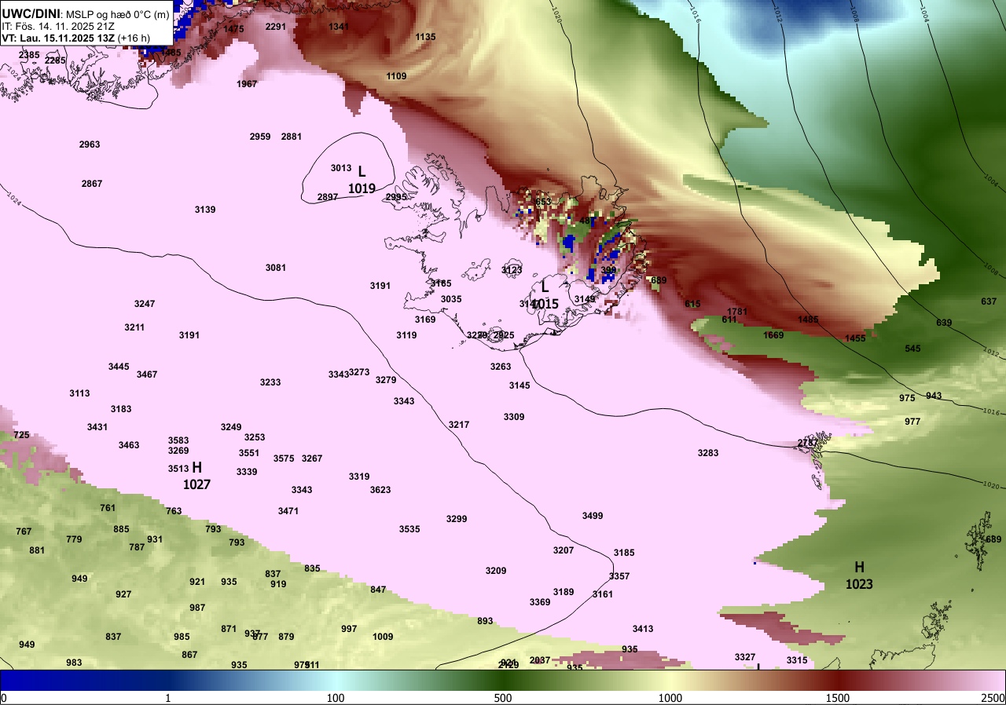Click the freezing level value 725

pos(21,435)
